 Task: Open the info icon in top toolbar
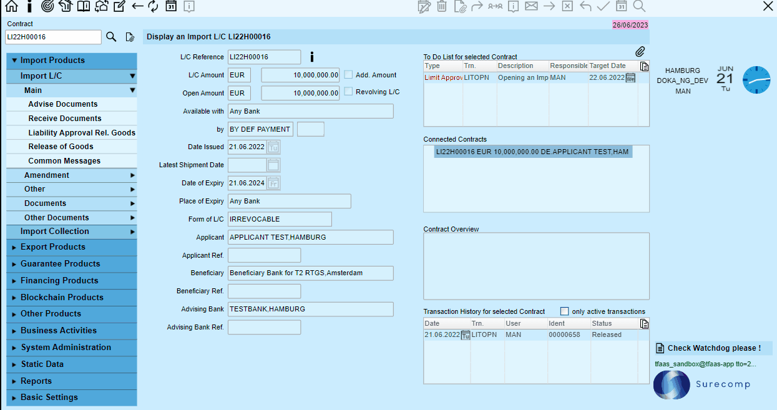click(29, 6)
